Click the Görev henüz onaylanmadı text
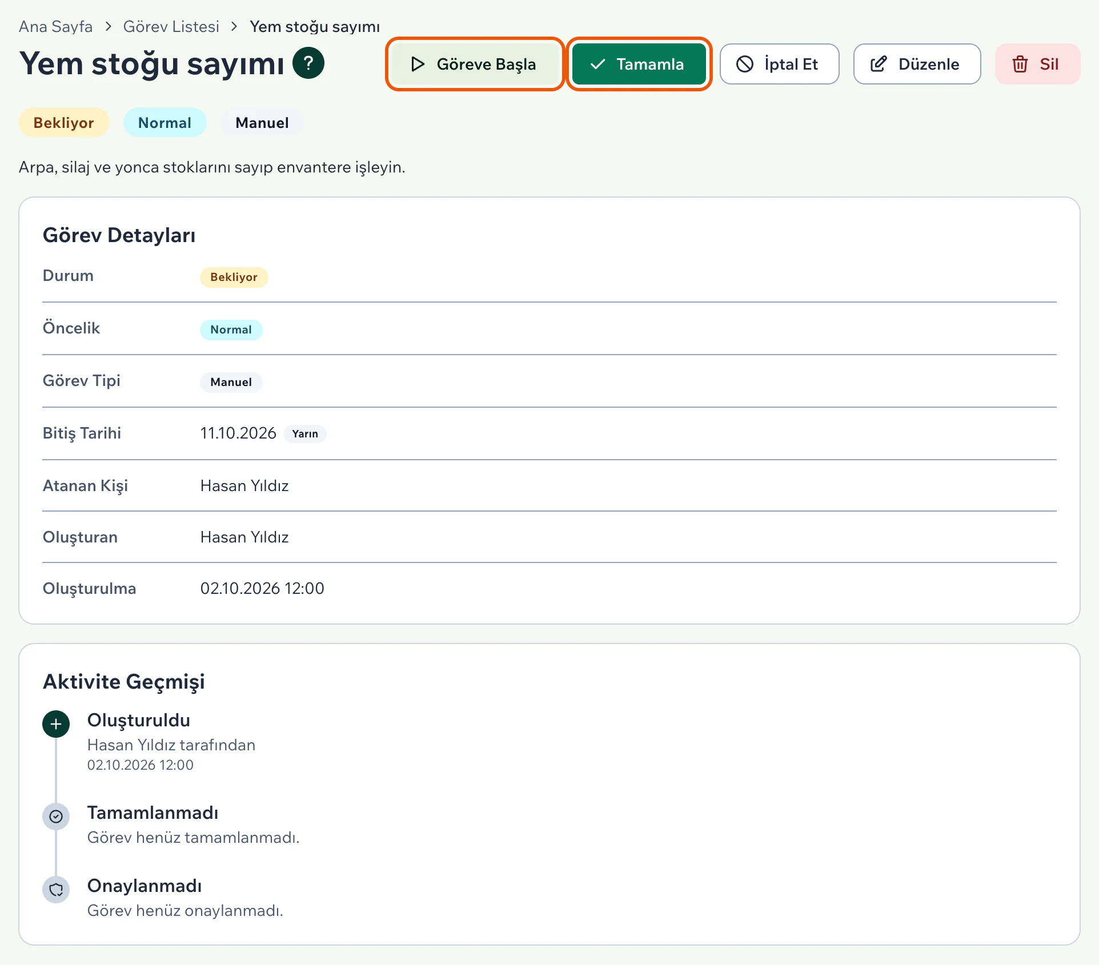 tap(185, 911)
